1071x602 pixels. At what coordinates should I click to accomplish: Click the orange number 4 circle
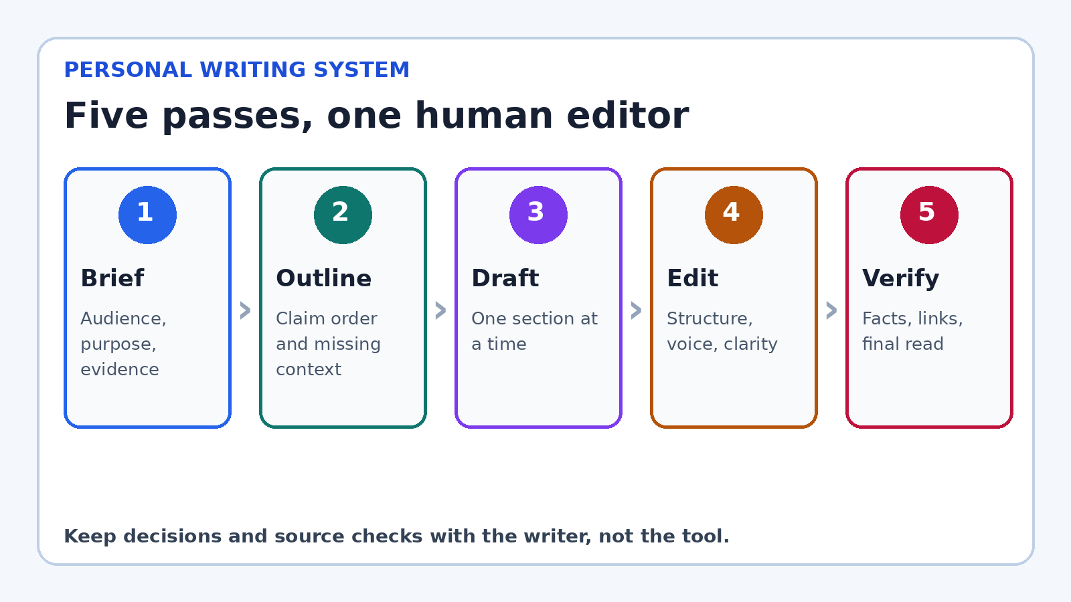coord(734,215)
